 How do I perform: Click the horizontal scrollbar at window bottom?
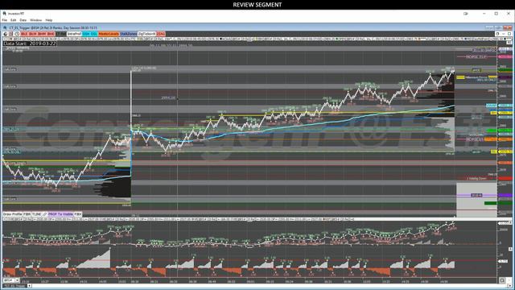[270, 286]
